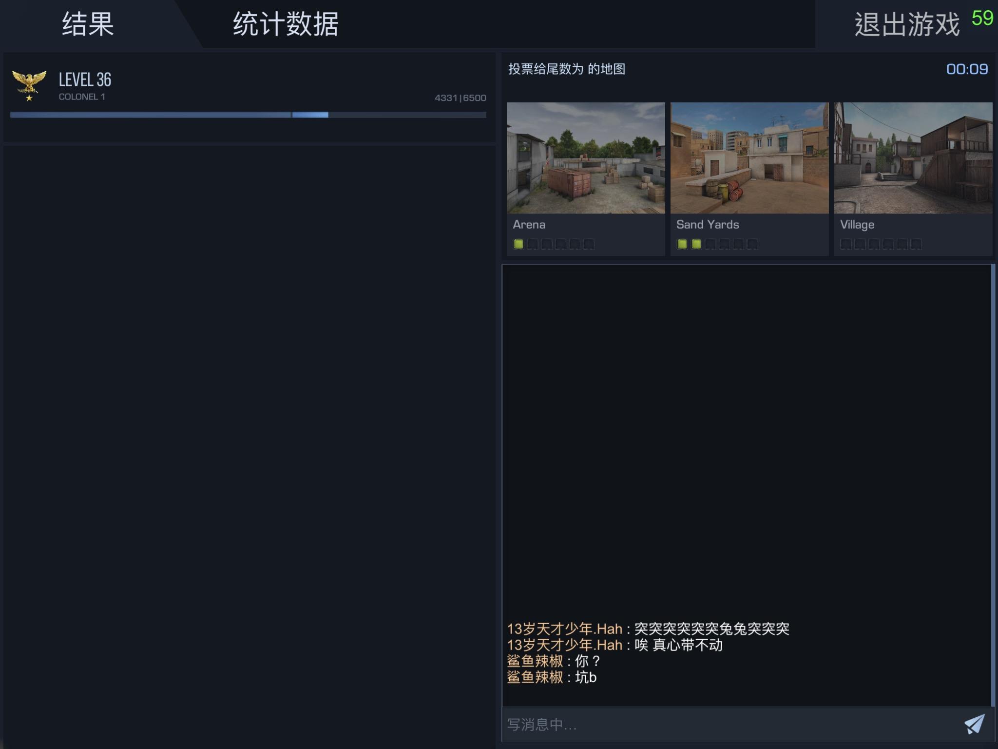
Task: Switch to the 结果 tab
Action: [88, 24]
